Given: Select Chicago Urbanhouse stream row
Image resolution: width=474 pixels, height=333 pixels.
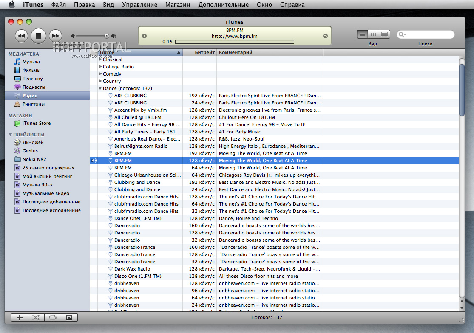Looking at the screenshot, I should pos(274,175).
